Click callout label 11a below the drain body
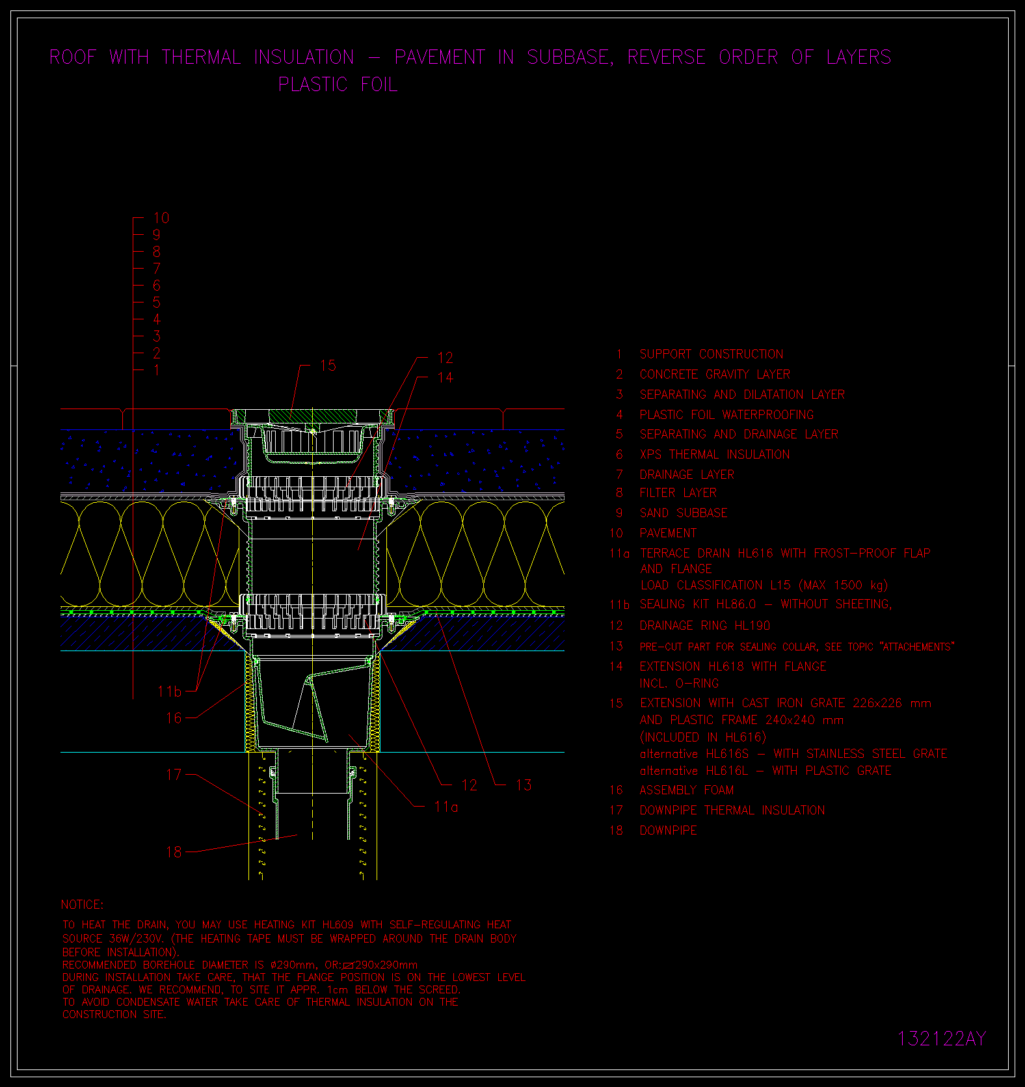1025x1087 pixels. [446, 807]
